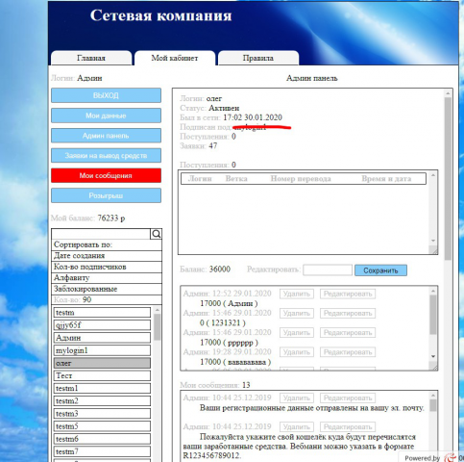The width and height of the screenshot is (464, 462).
Task: Open the Админ панель button
Action: tap(106, 136)
